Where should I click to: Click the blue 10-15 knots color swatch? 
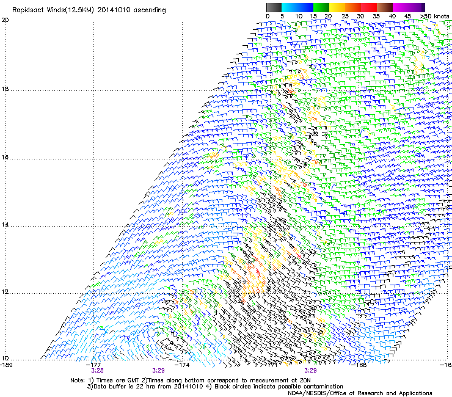[x=305, y=7]
